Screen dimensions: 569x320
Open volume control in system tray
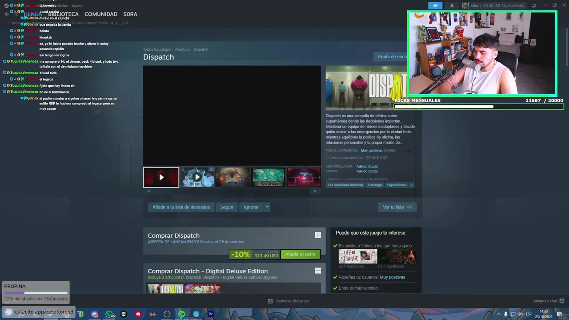coord(520,314)
